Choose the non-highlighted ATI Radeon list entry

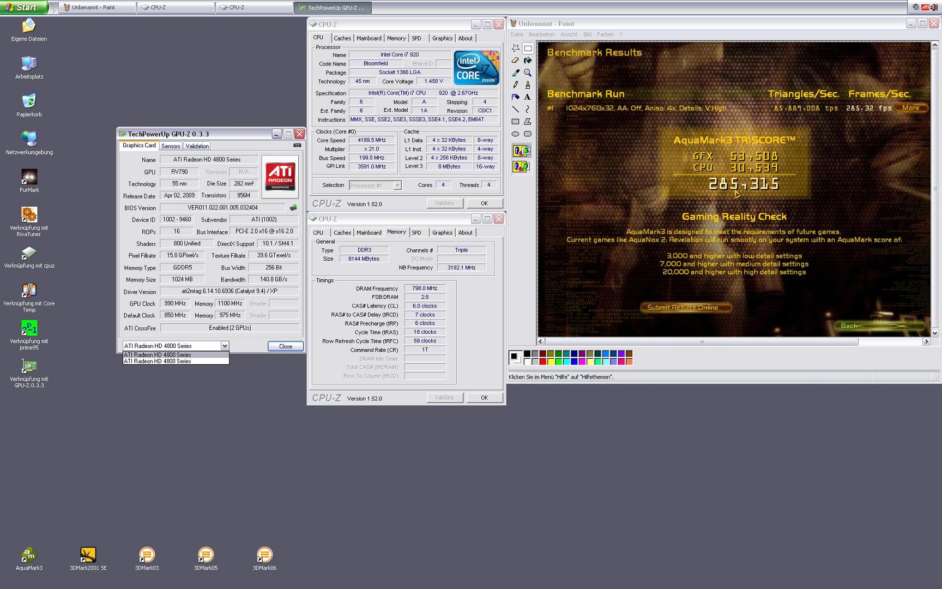click(176, 361)
